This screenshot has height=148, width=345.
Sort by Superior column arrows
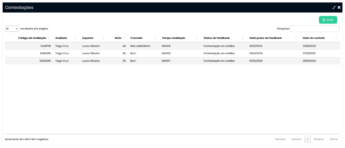click(104, 38)
